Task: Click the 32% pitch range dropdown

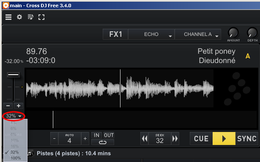Action: click(x=14, y=116)
